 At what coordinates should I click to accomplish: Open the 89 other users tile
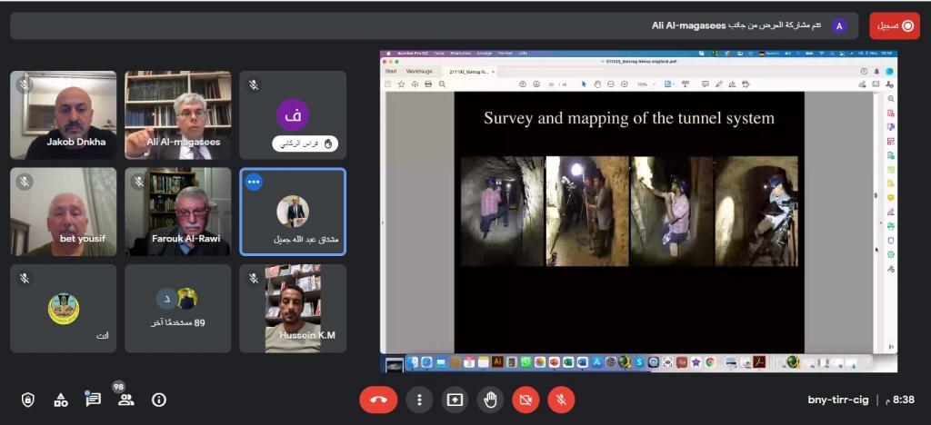[x=178, y=308]
